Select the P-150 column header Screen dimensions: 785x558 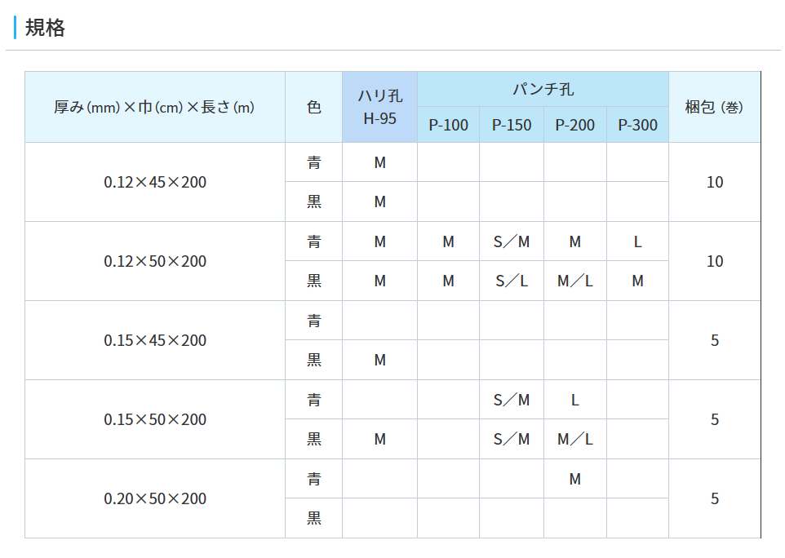(x=512, y=125)
